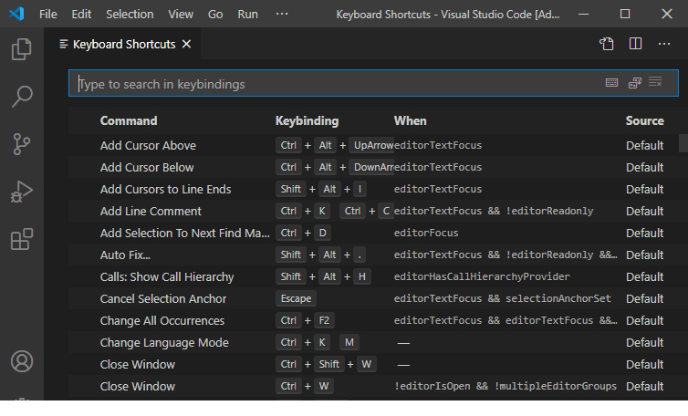The image size is (688, 416).
Task: Select the Keyboard Shortcuts tab
Action: pyautogui.click(x=124, y=44)
